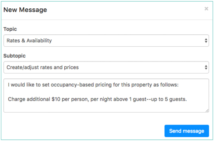Click the Topic dropdown up-down arrows
This screenshot has width=214, height=141.
(206, 41)
